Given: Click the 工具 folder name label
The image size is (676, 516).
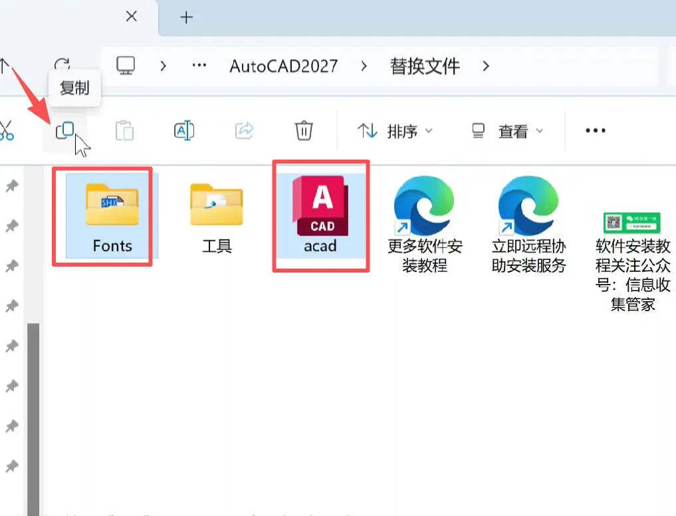Looking at the screenshot, I should [x=217, y=246].
